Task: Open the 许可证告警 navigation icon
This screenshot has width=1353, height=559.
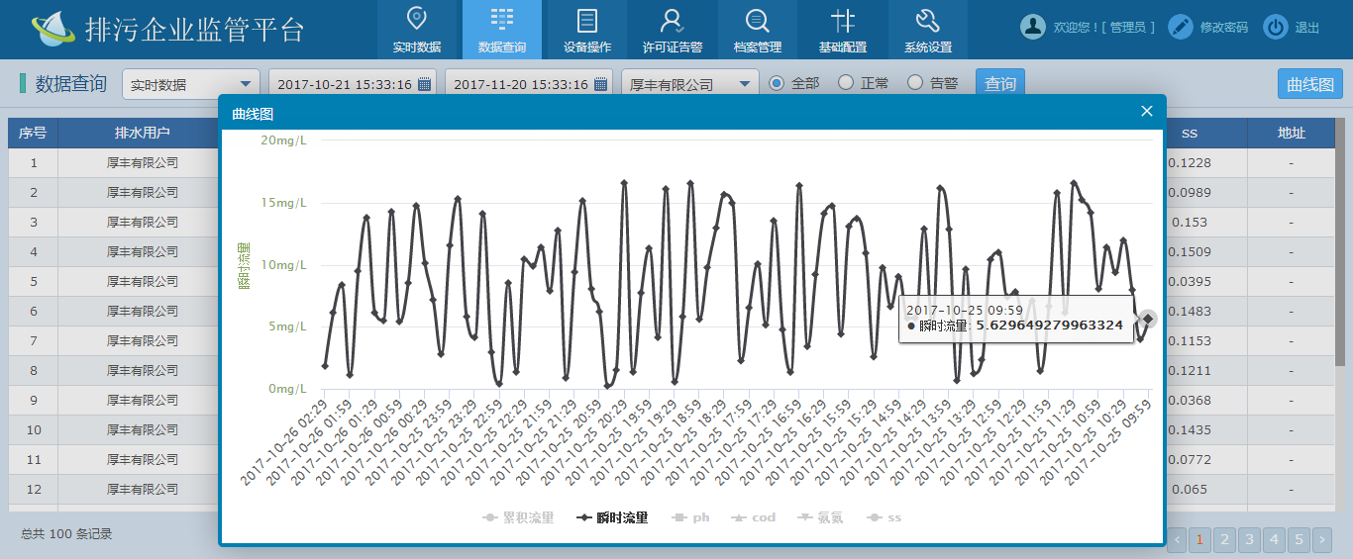Action: pyautogui.click(x=673, y=21)
